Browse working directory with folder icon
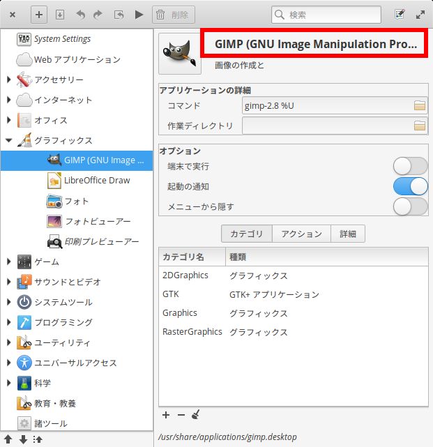 pyautogui.click(x=420, y=126)
